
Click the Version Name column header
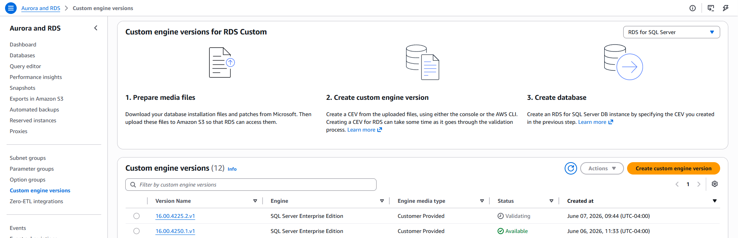point(173,201)
